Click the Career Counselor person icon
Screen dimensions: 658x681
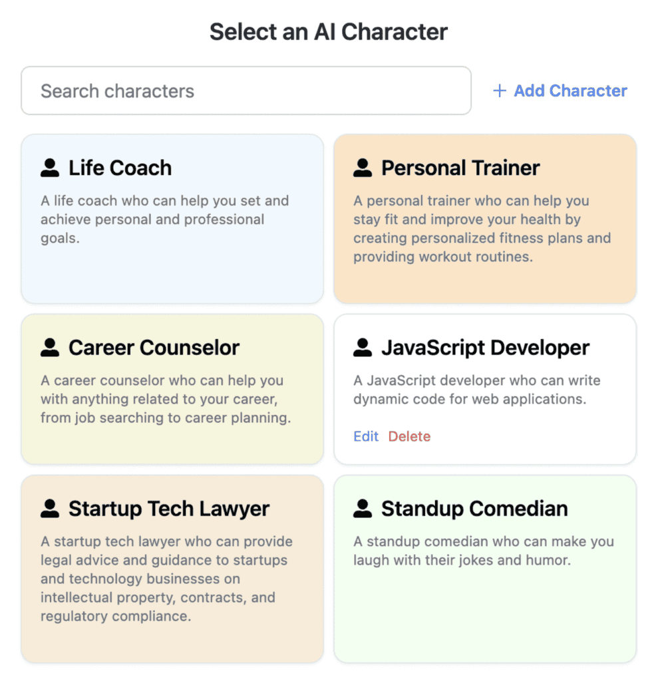(49, 347)
